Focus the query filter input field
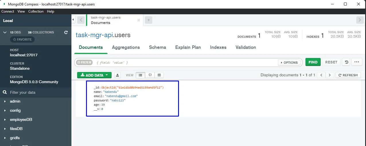The width and height of the screenshot is (366, 146). tap(185, 62)
